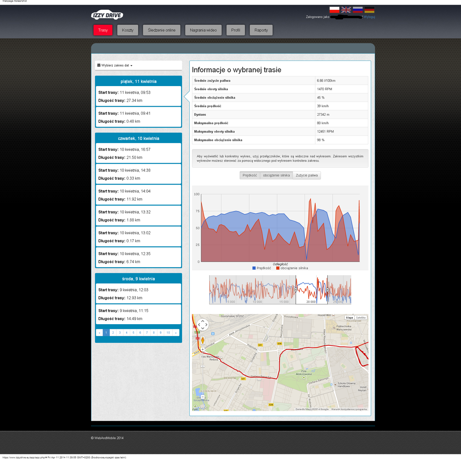Click the left range selector handle
Image resolution: width=461 pixels, height=459 pixels.
tap(296, 290)
